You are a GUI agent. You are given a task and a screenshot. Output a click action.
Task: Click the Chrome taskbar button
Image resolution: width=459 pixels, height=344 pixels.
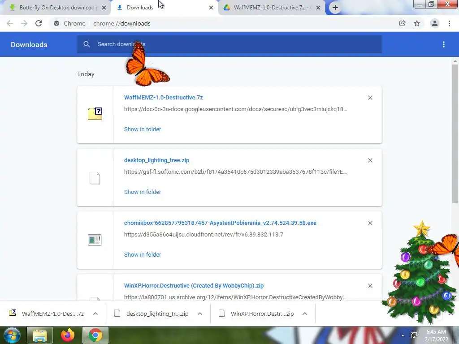point(95,335)
